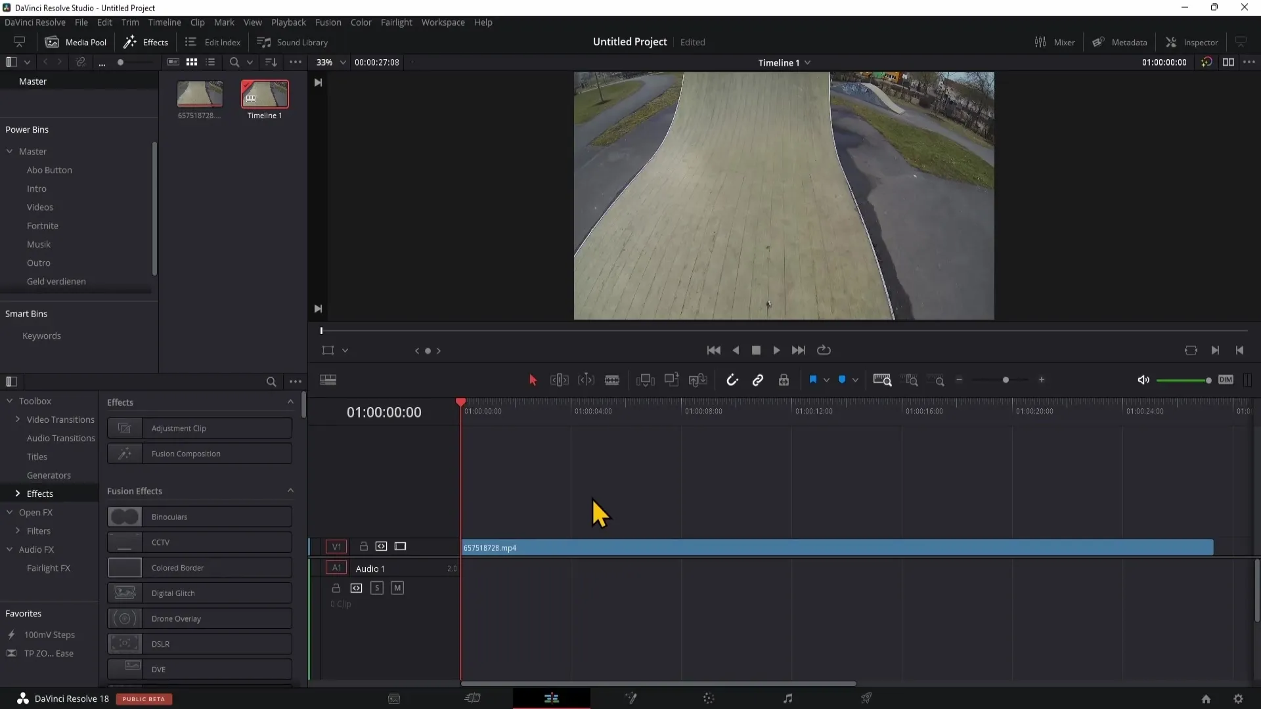Click the Clip thumbnail view icon

[x=191, y=62]
